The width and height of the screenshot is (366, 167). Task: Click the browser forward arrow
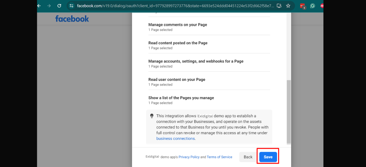tap(49, 6)
